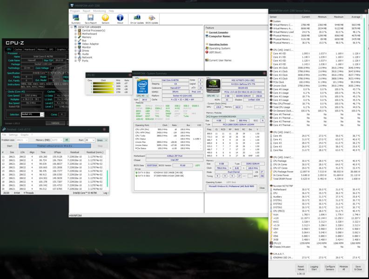The image size is (369, 279).
Task: Click the Monitor tree icon
Action: 80,47
